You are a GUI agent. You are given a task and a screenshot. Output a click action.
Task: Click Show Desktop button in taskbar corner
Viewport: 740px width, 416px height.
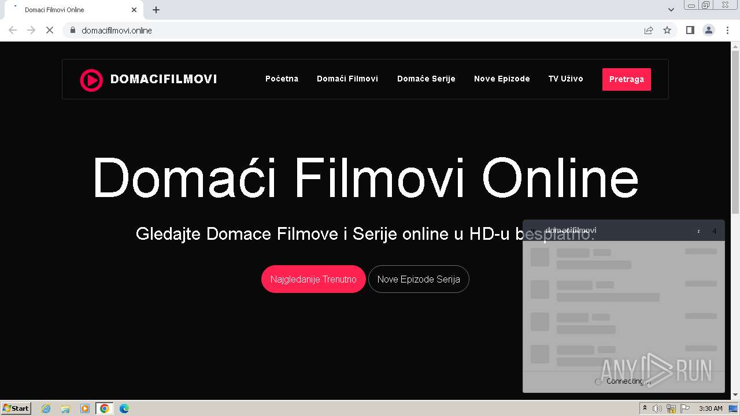pyautogui.click(x=734, y=408)
